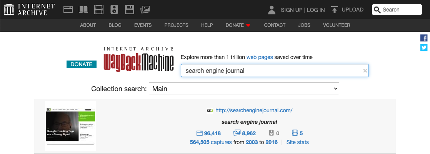Click the 5 videos count
The image size is (430, 154).
[301, 133]
